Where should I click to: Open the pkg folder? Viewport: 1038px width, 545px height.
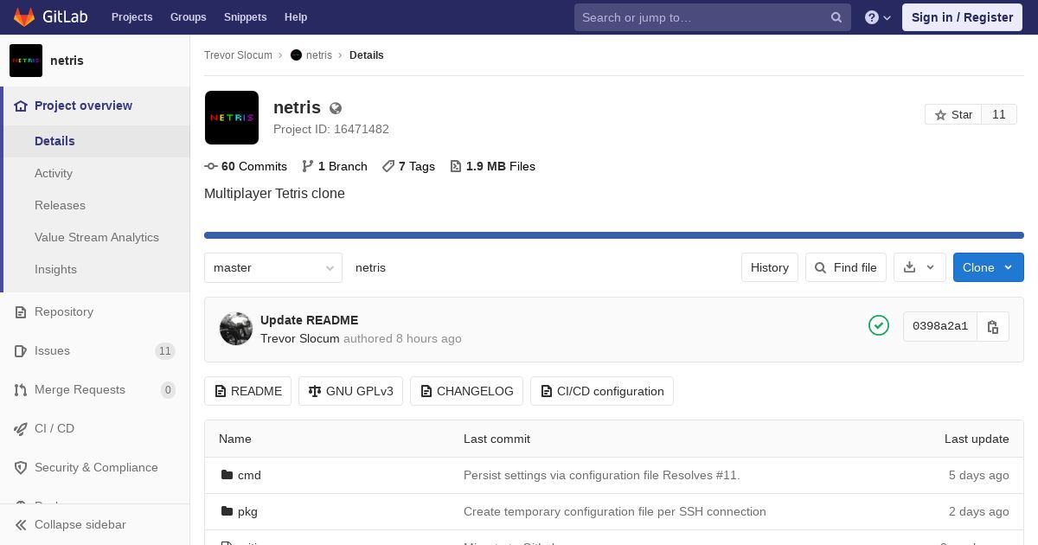(247, 511)
